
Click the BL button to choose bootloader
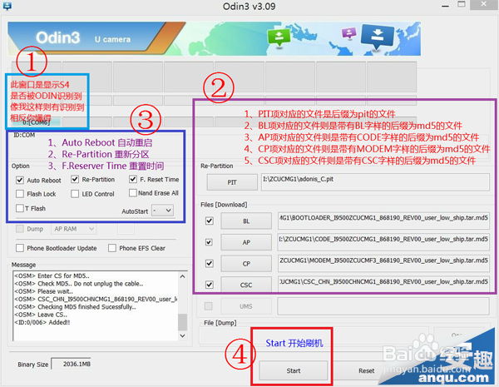(x=246, y=221)
